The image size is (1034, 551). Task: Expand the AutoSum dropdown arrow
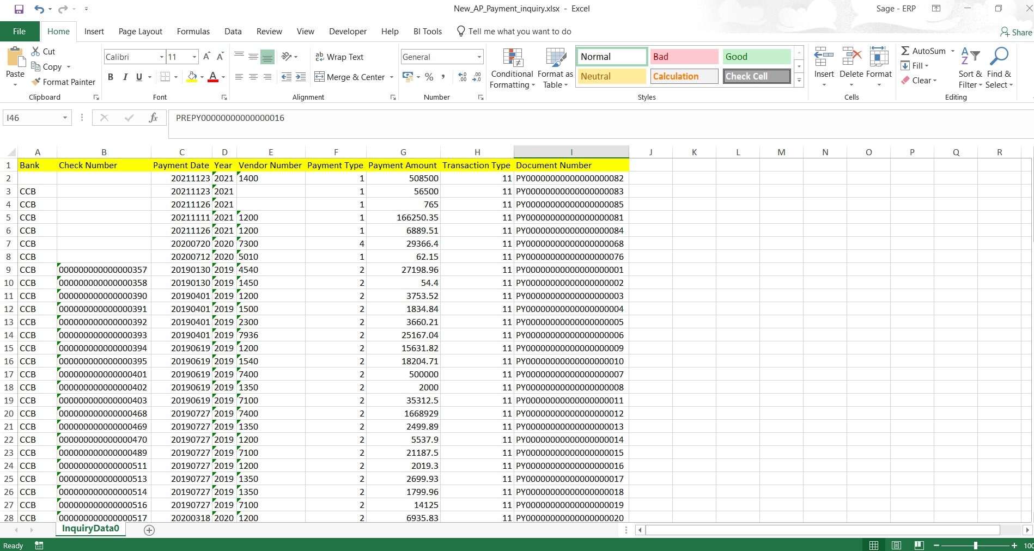click(953, 51)
